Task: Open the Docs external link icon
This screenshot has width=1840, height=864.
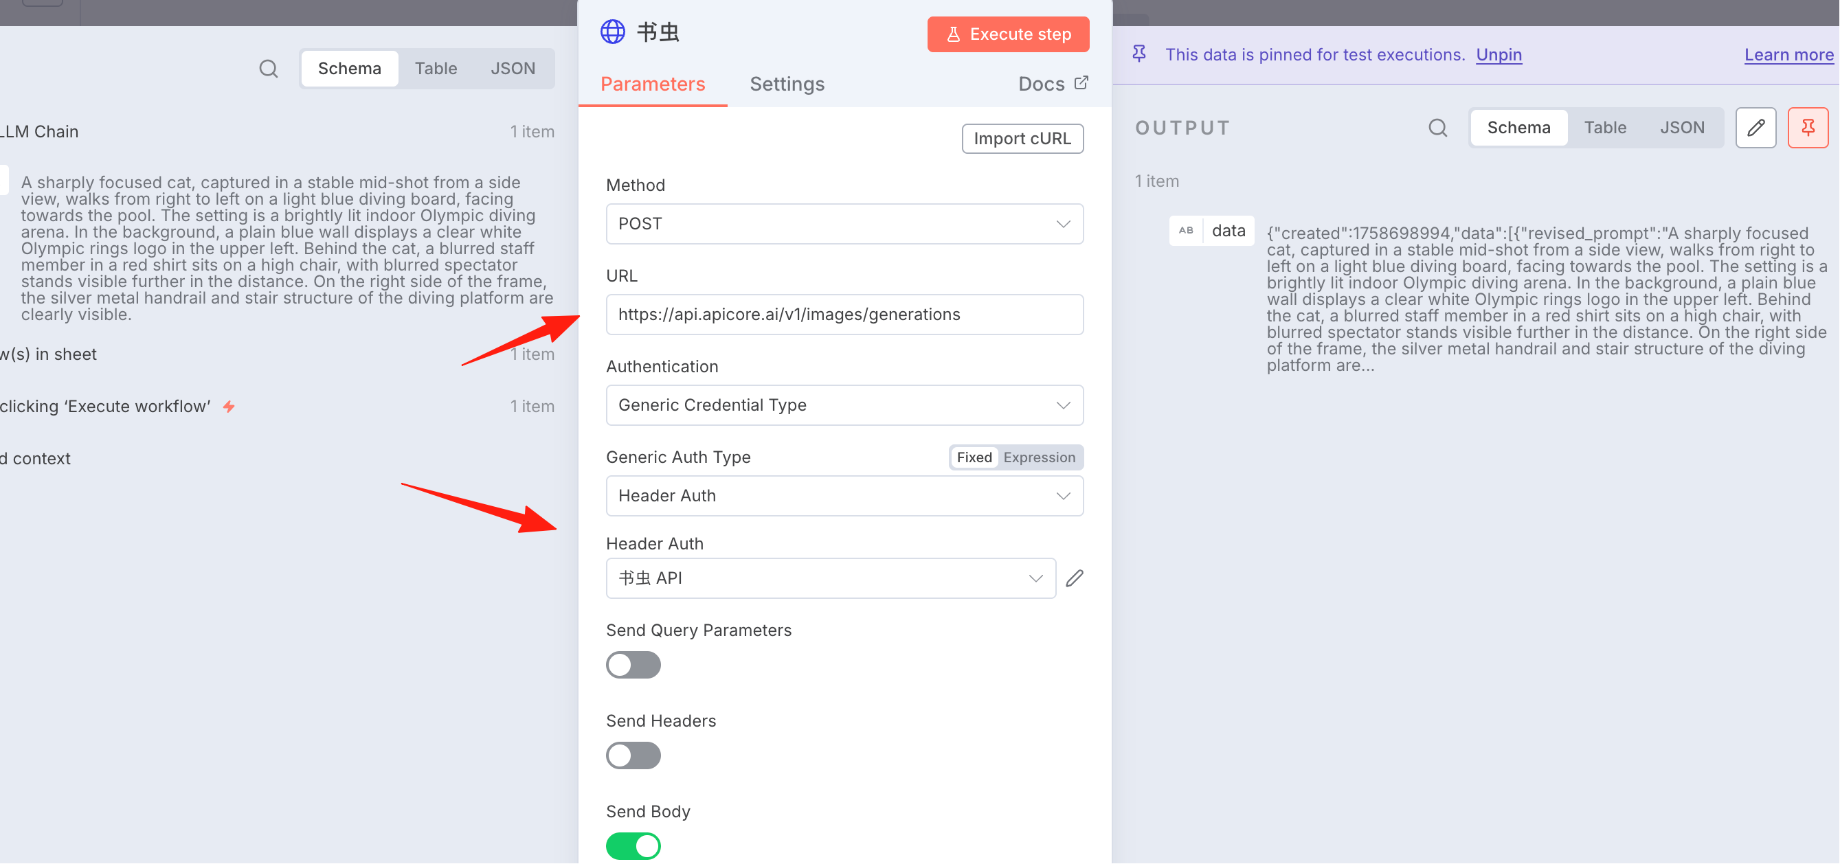Action: pyautogui.click(x=1081, y=83)
